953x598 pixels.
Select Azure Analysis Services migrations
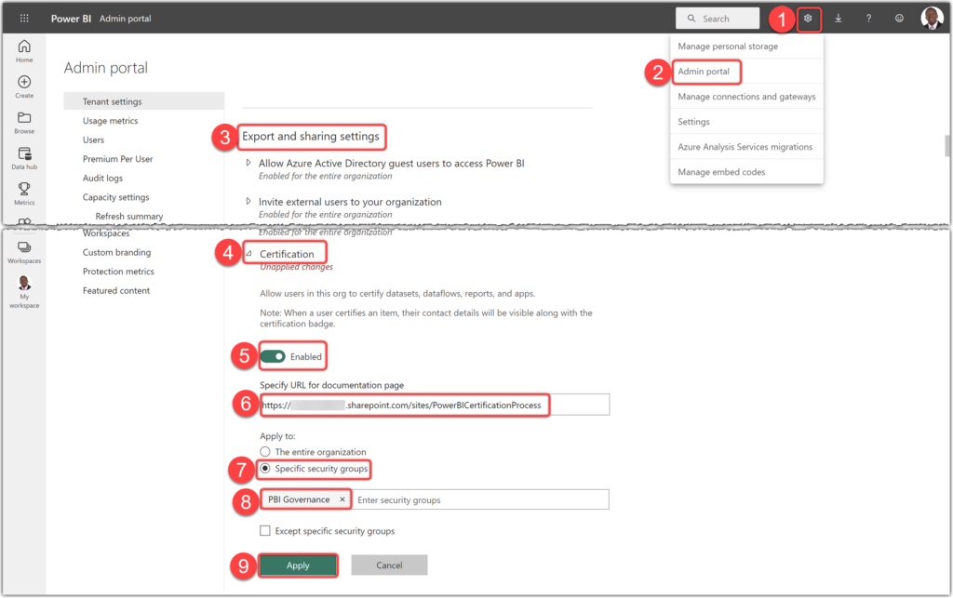pos(746,147)
